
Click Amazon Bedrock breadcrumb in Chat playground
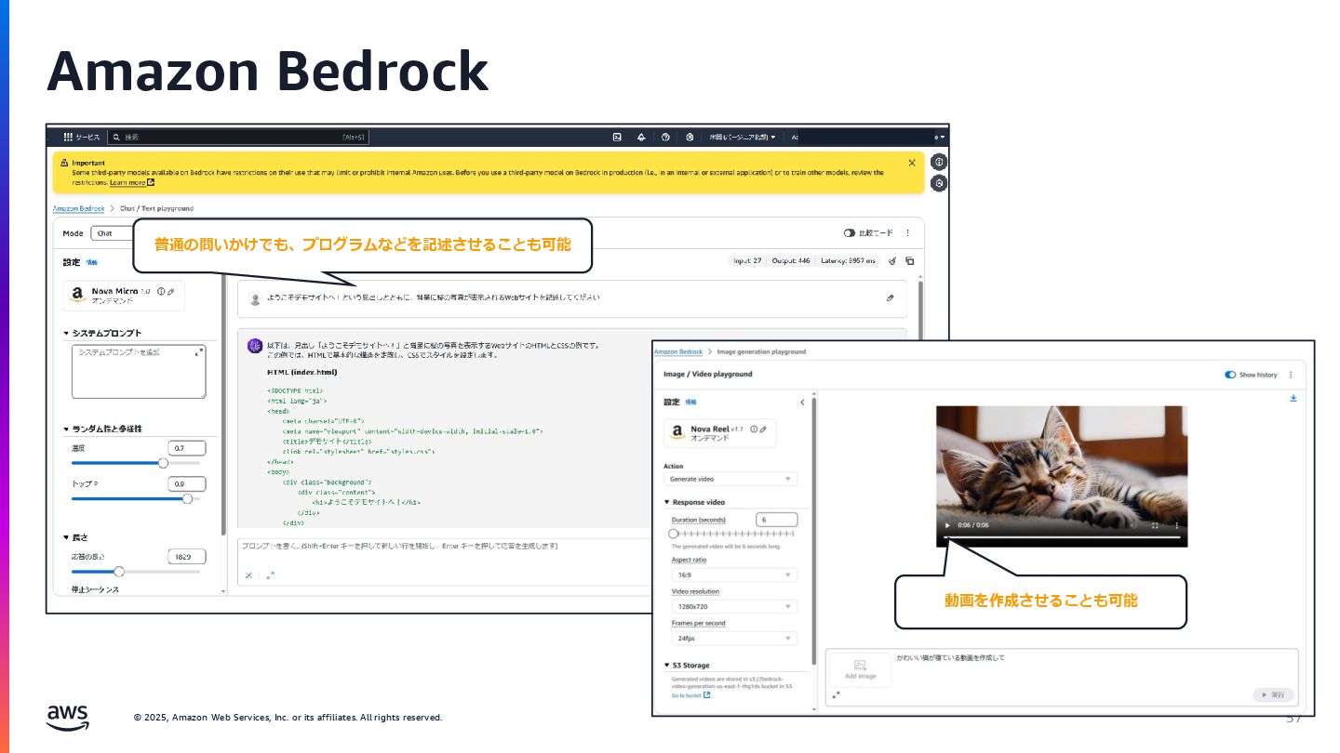pos(78,208)
